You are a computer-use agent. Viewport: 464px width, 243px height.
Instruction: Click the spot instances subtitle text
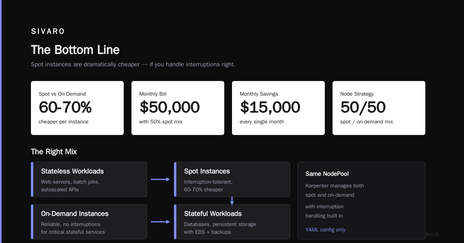[x=133, y=64]
